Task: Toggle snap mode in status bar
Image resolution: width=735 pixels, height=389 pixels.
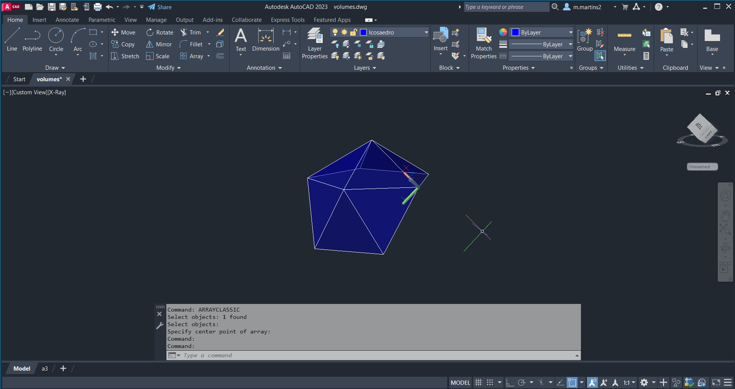Action: pos(490,382)
